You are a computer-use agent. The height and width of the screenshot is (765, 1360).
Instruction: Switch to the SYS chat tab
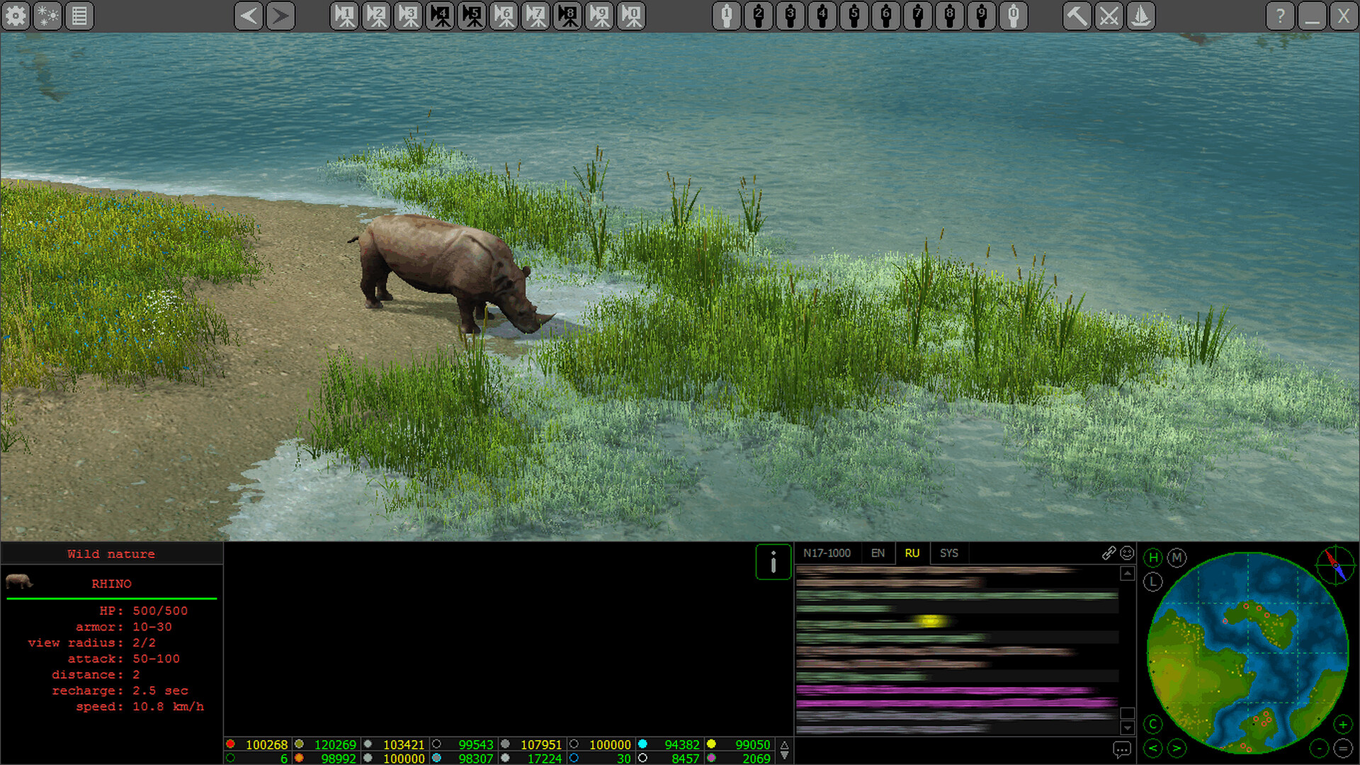948,553
